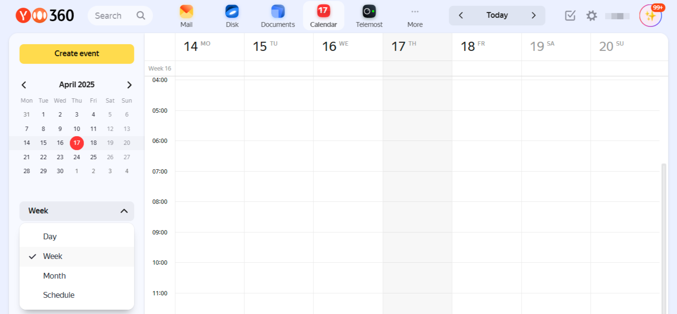The image size is (677, 314).
Task: Navigate to the next week arrow
Action: pos(534,15)
